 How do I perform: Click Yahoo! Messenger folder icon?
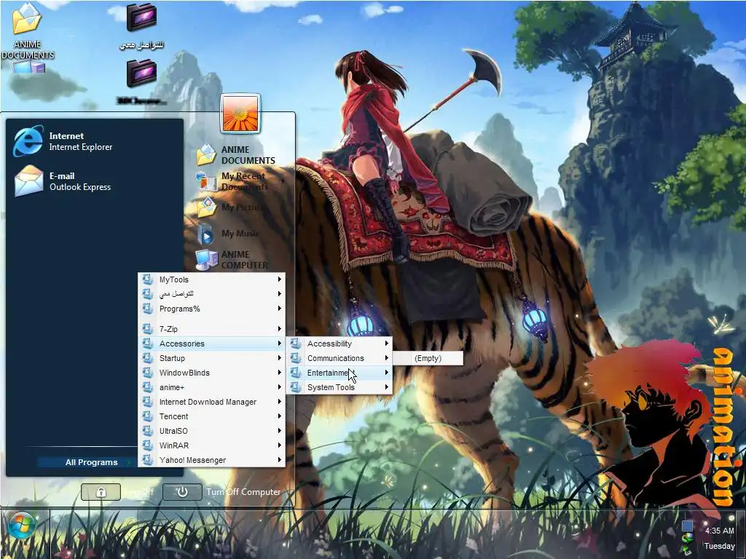point(147,460)
